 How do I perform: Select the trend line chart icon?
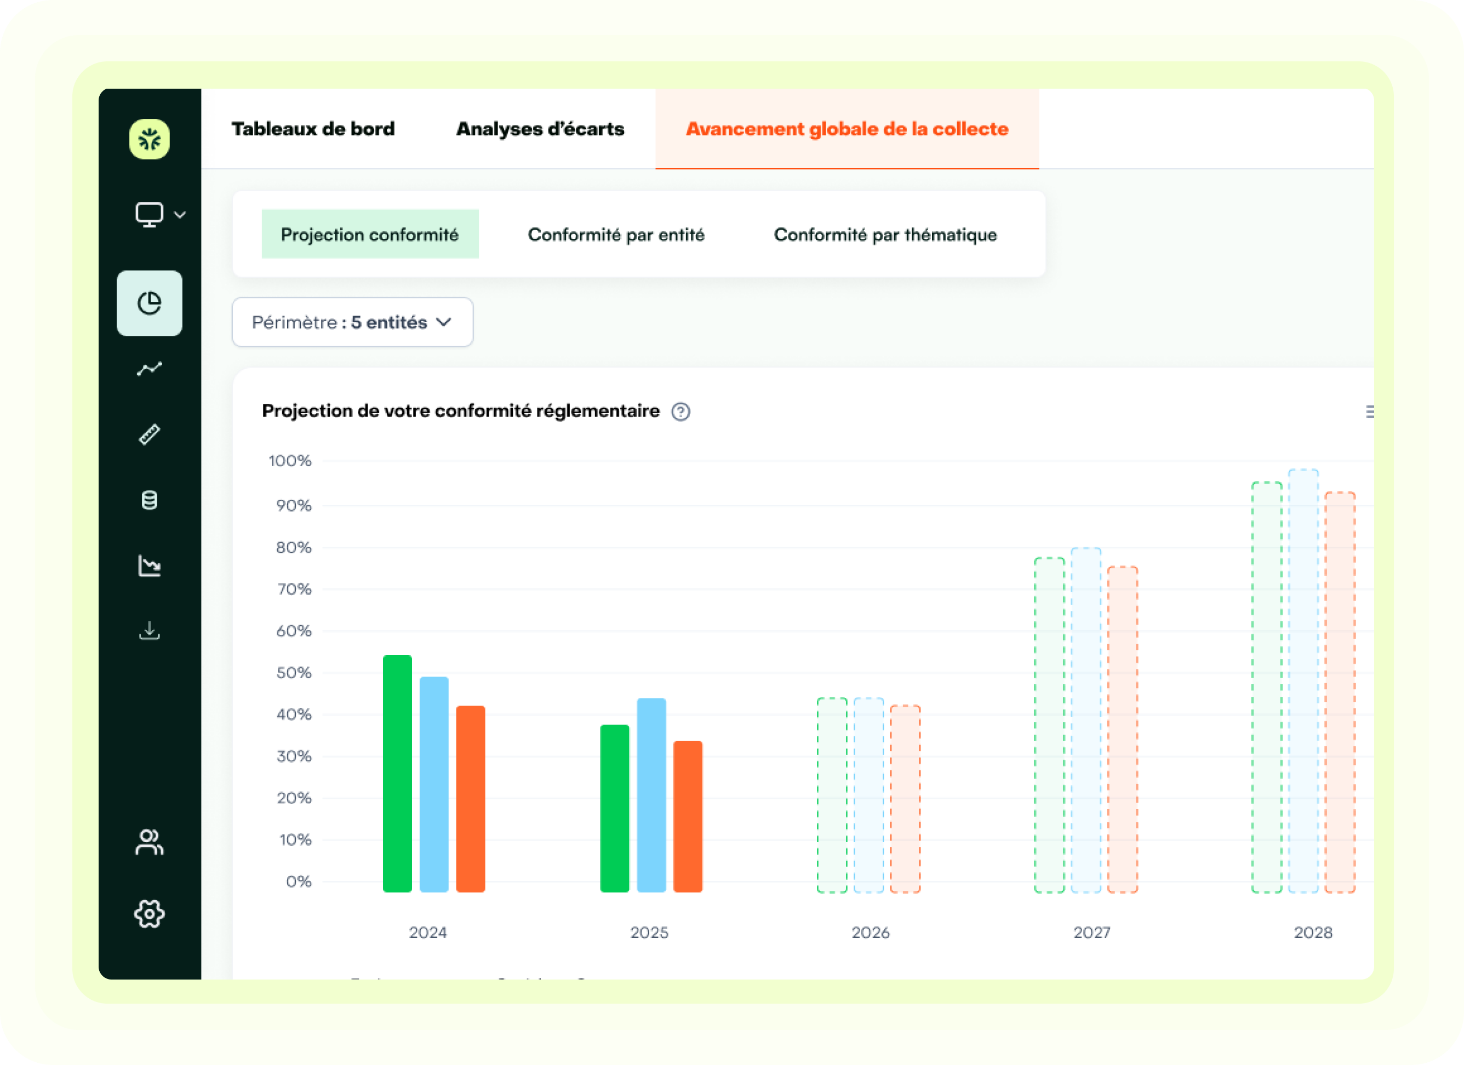(149, 369)
